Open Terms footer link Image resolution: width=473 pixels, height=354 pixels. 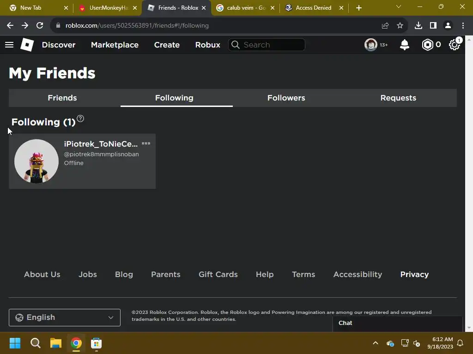point(303,274)
